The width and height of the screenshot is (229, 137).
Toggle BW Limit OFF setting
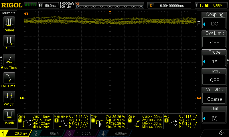click(x=214, y=42)
